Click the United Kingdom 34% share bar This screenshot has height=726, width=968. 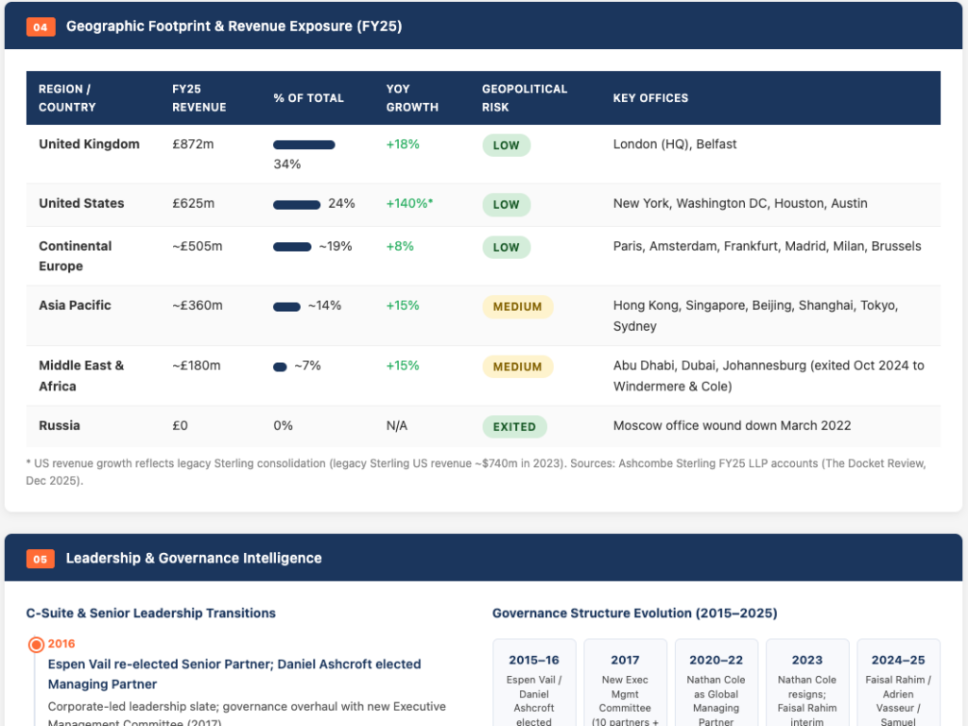pyautogui.click(x=304, y=145)
